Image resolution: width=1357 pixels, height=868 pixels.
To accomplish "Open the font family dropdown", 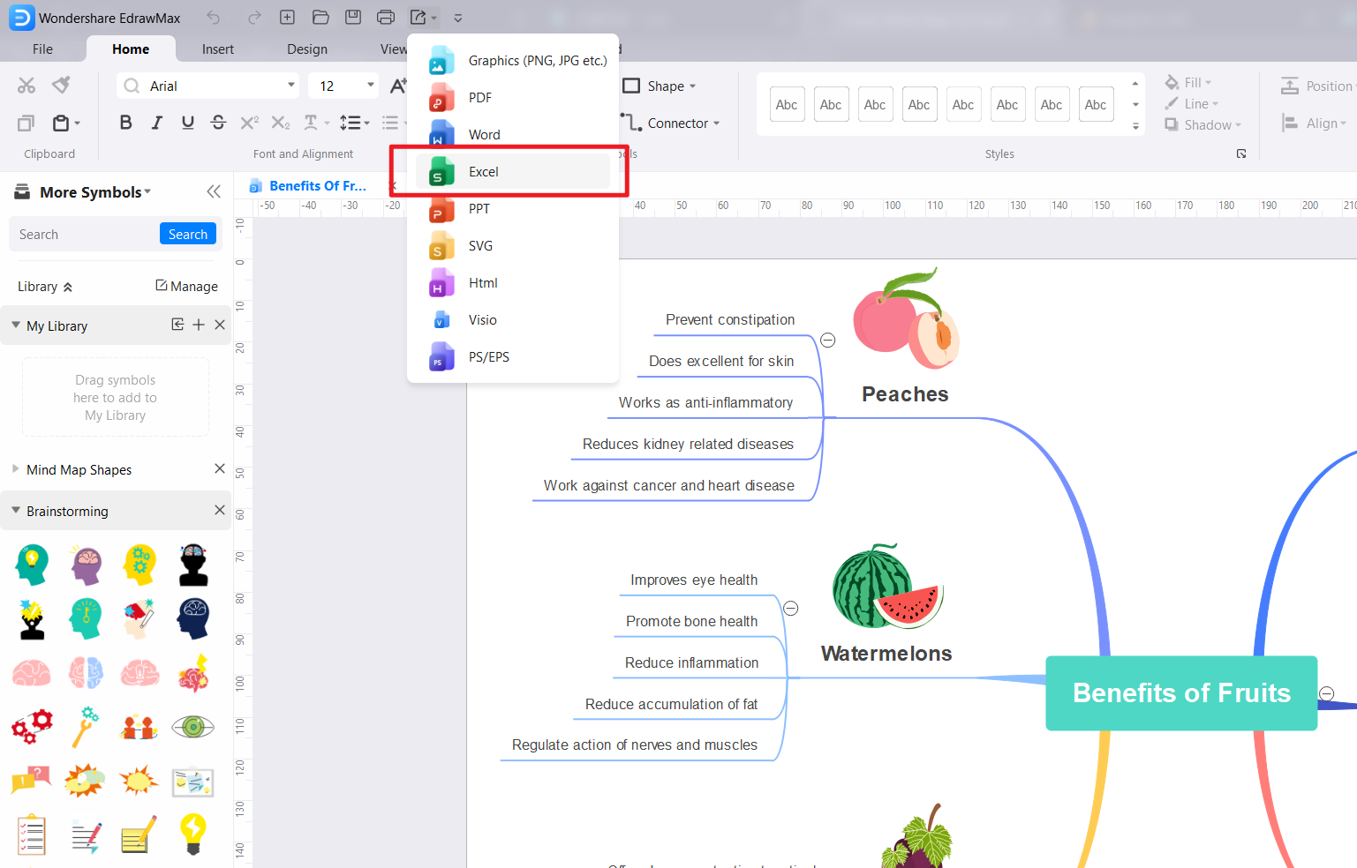I will (x=291, y=86).
